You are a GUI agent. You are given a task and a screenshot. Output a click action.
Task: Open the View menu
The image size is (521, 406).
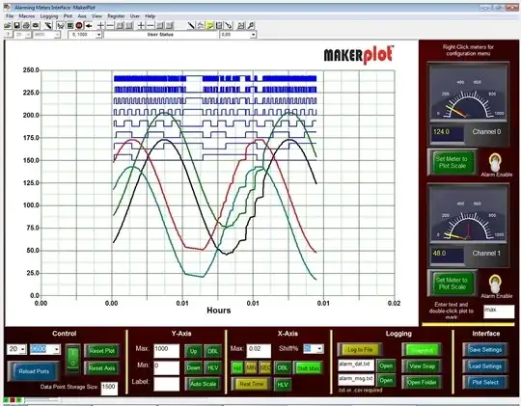96,16
